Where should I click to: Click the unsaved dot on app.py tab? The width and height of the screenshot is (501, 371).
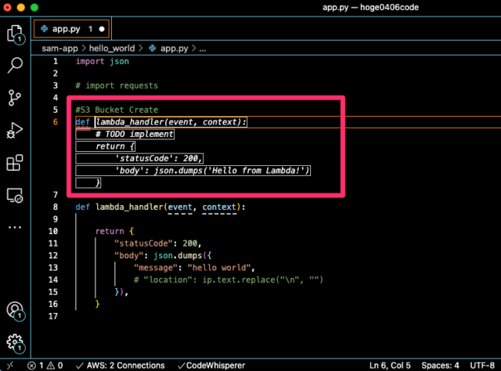coord(102,29)
